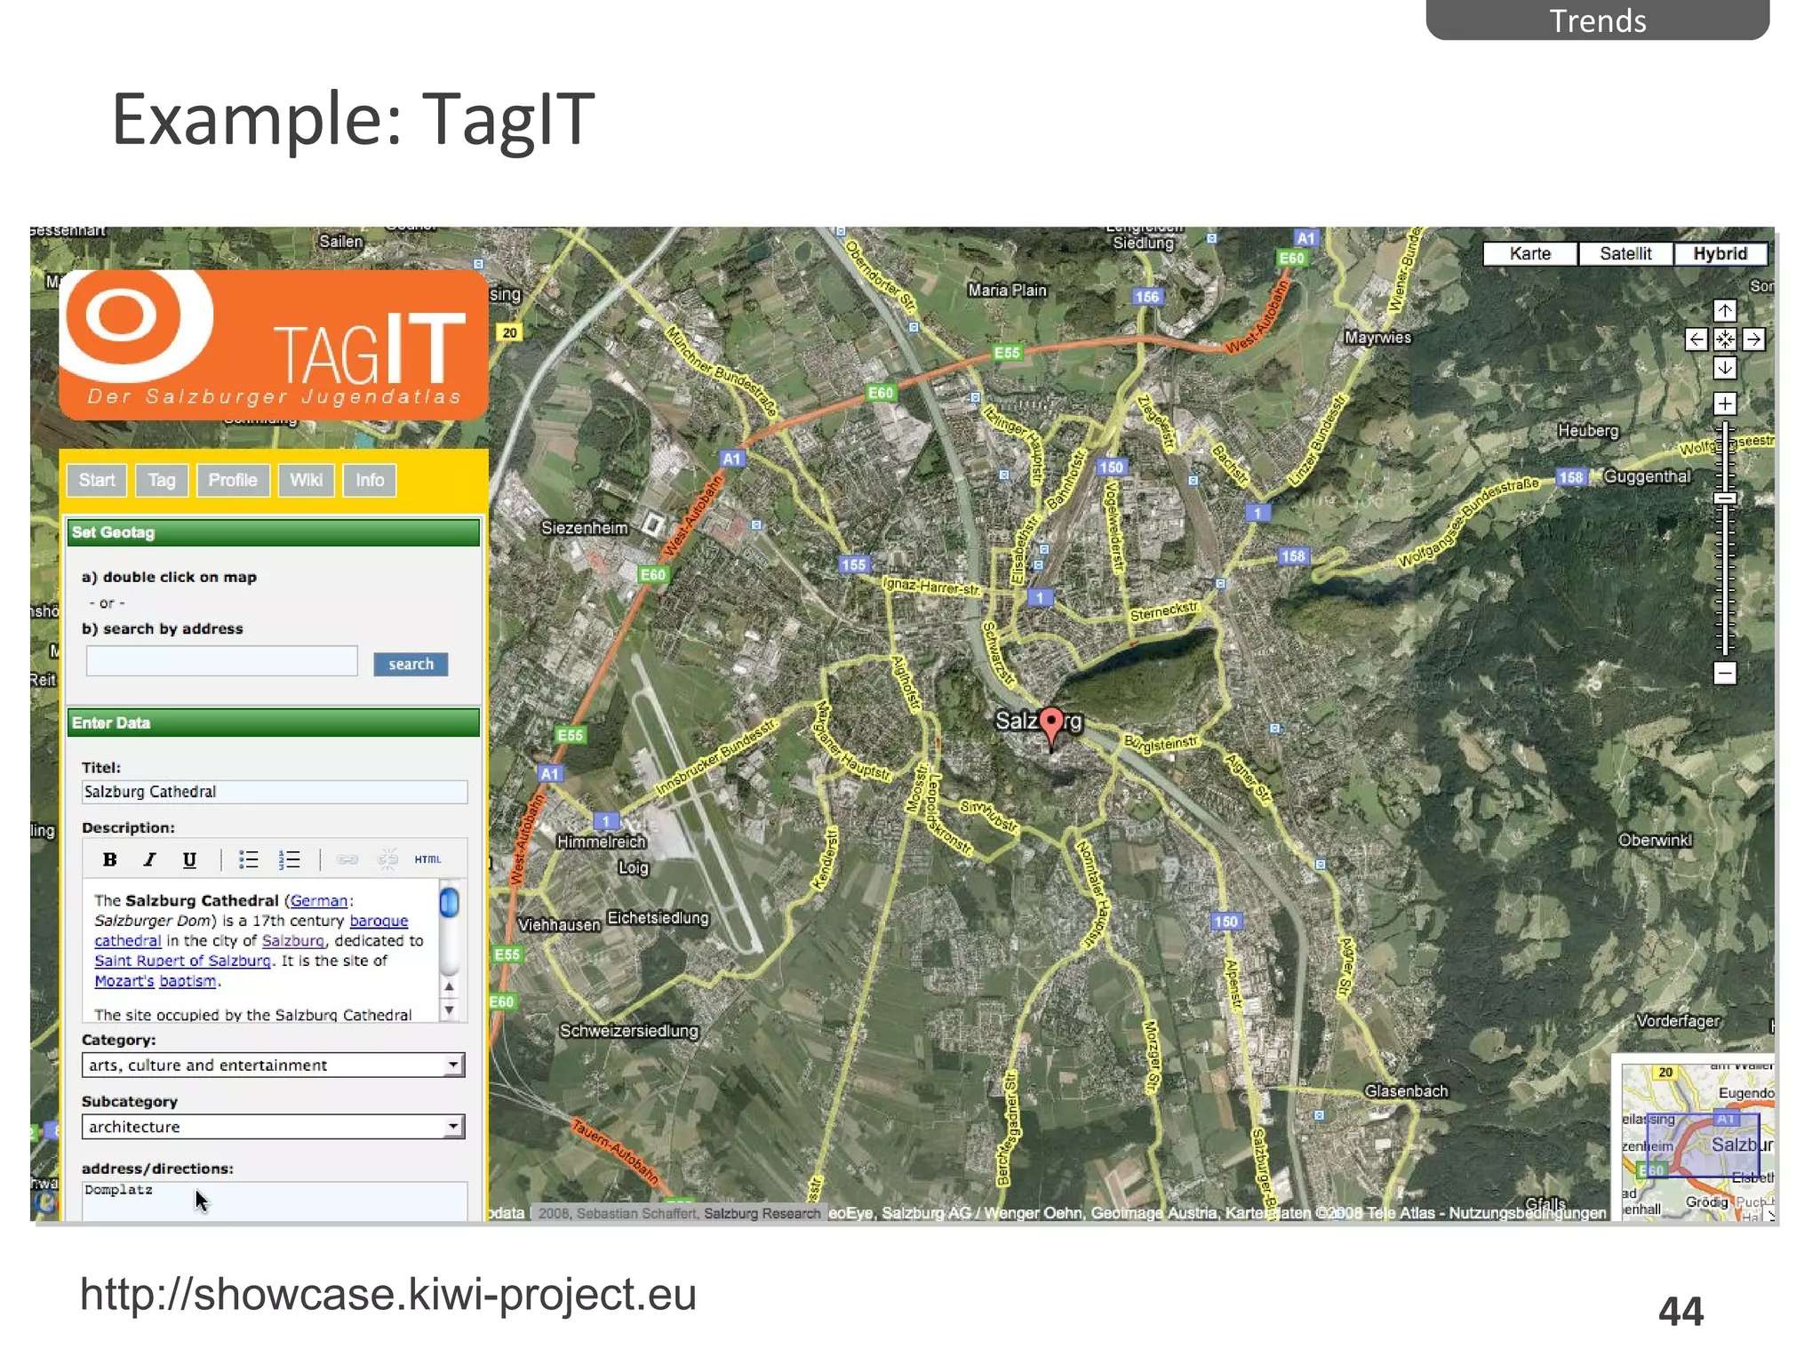The image size is (1820, 1365).
Task: Open the HTML source editor
Action: [x=427, y=859]
